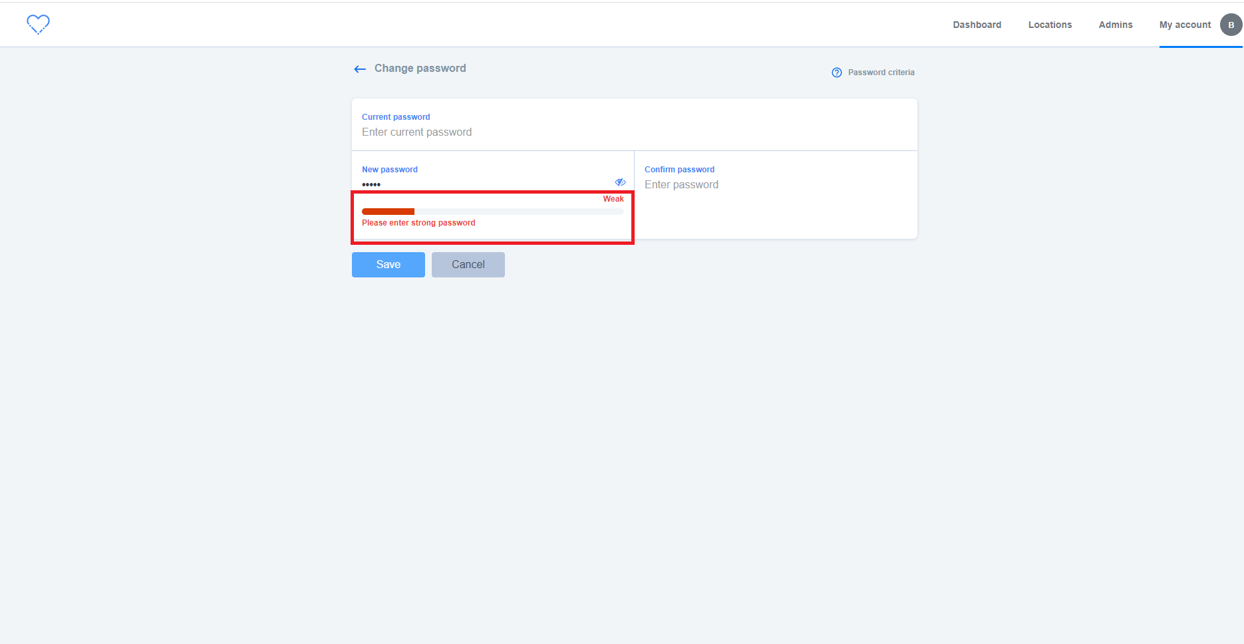Click the Change password heading

[419, 68]
